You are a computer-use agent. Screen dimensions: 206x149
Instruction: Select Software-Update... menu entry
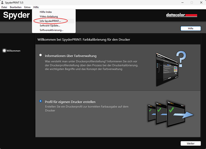[x=50, y=26]
